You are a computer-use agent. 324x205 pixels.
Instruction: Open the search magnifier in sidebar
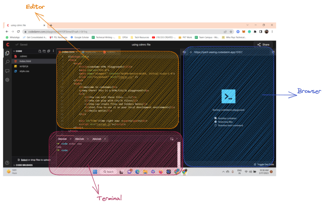click(7, 62)
